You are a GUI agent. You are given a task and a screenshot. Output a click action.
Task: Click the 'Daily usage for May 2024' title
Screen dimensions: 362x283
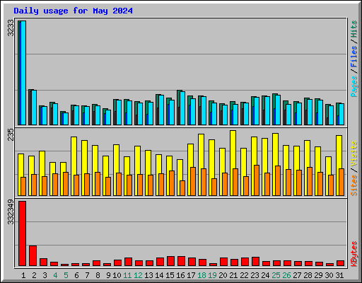pos(73,11)
